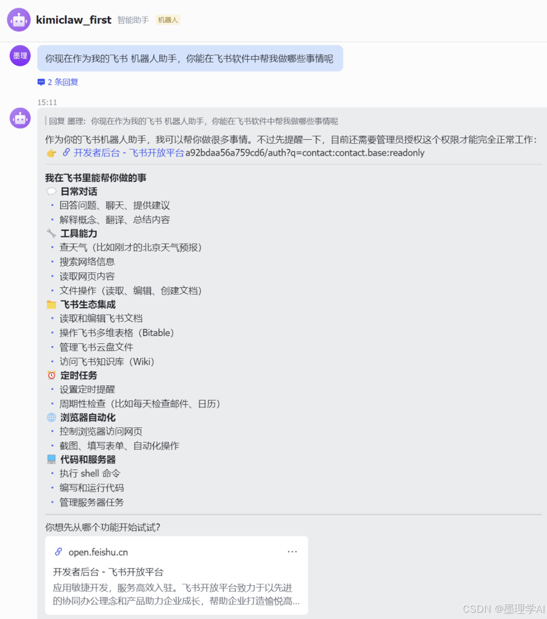Open kimiclaw_first bot avatar in header

tap(18, 19)
